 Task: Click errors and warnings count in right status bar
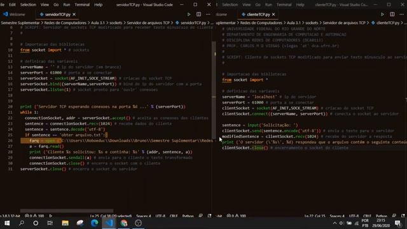pos(236,216)
